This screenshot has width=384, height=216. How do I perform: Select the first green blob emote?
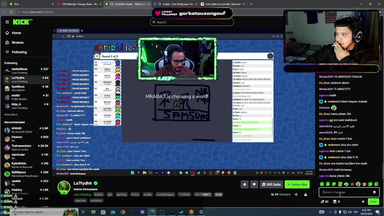tap(322, 184)
